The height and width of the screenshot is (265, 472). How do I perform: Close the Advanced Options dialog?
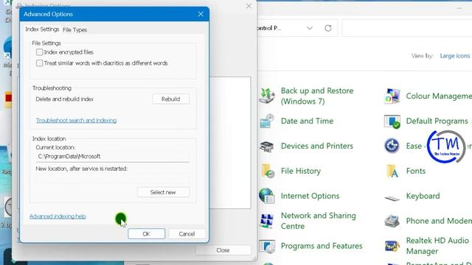[201, 14]
